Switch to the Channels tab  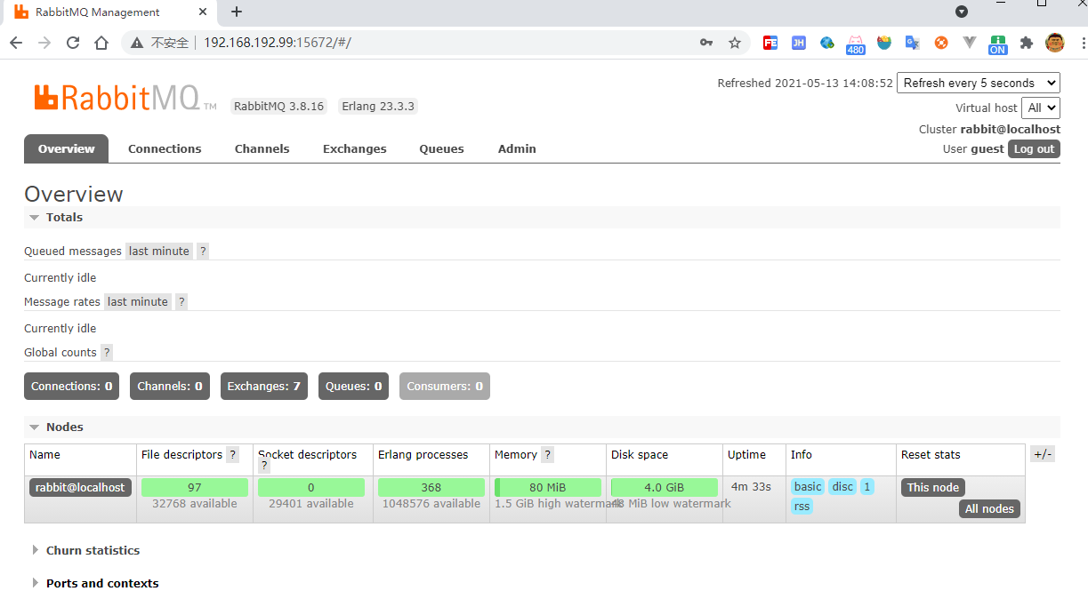click(x=262, y=148)
